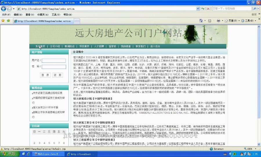This screenshot has height=157, width=261.
Task: Open MyEclipse Java taskbar button
Action: [x=48, y=154]
